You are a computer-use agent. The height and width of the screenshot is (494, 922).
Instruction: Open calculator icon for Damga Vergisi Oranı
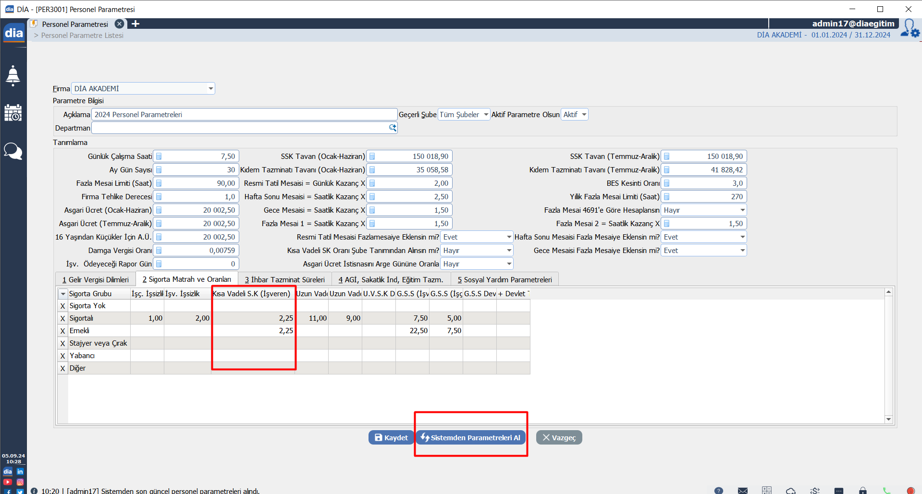coord(159,251)
